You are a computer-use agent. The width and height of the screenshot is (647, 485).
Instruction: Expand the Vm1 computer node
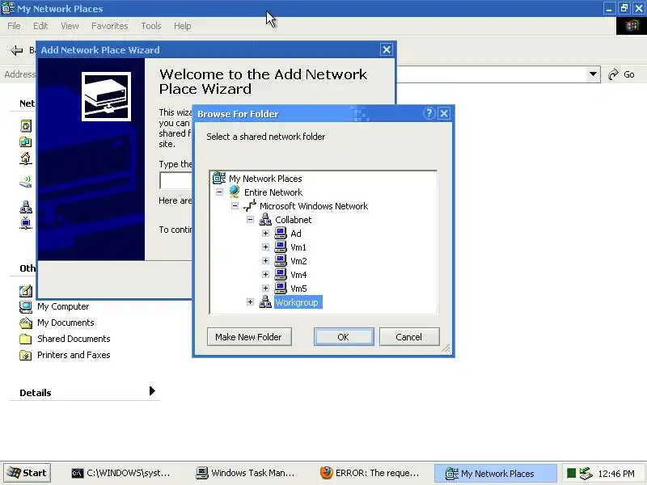(265, 247)
